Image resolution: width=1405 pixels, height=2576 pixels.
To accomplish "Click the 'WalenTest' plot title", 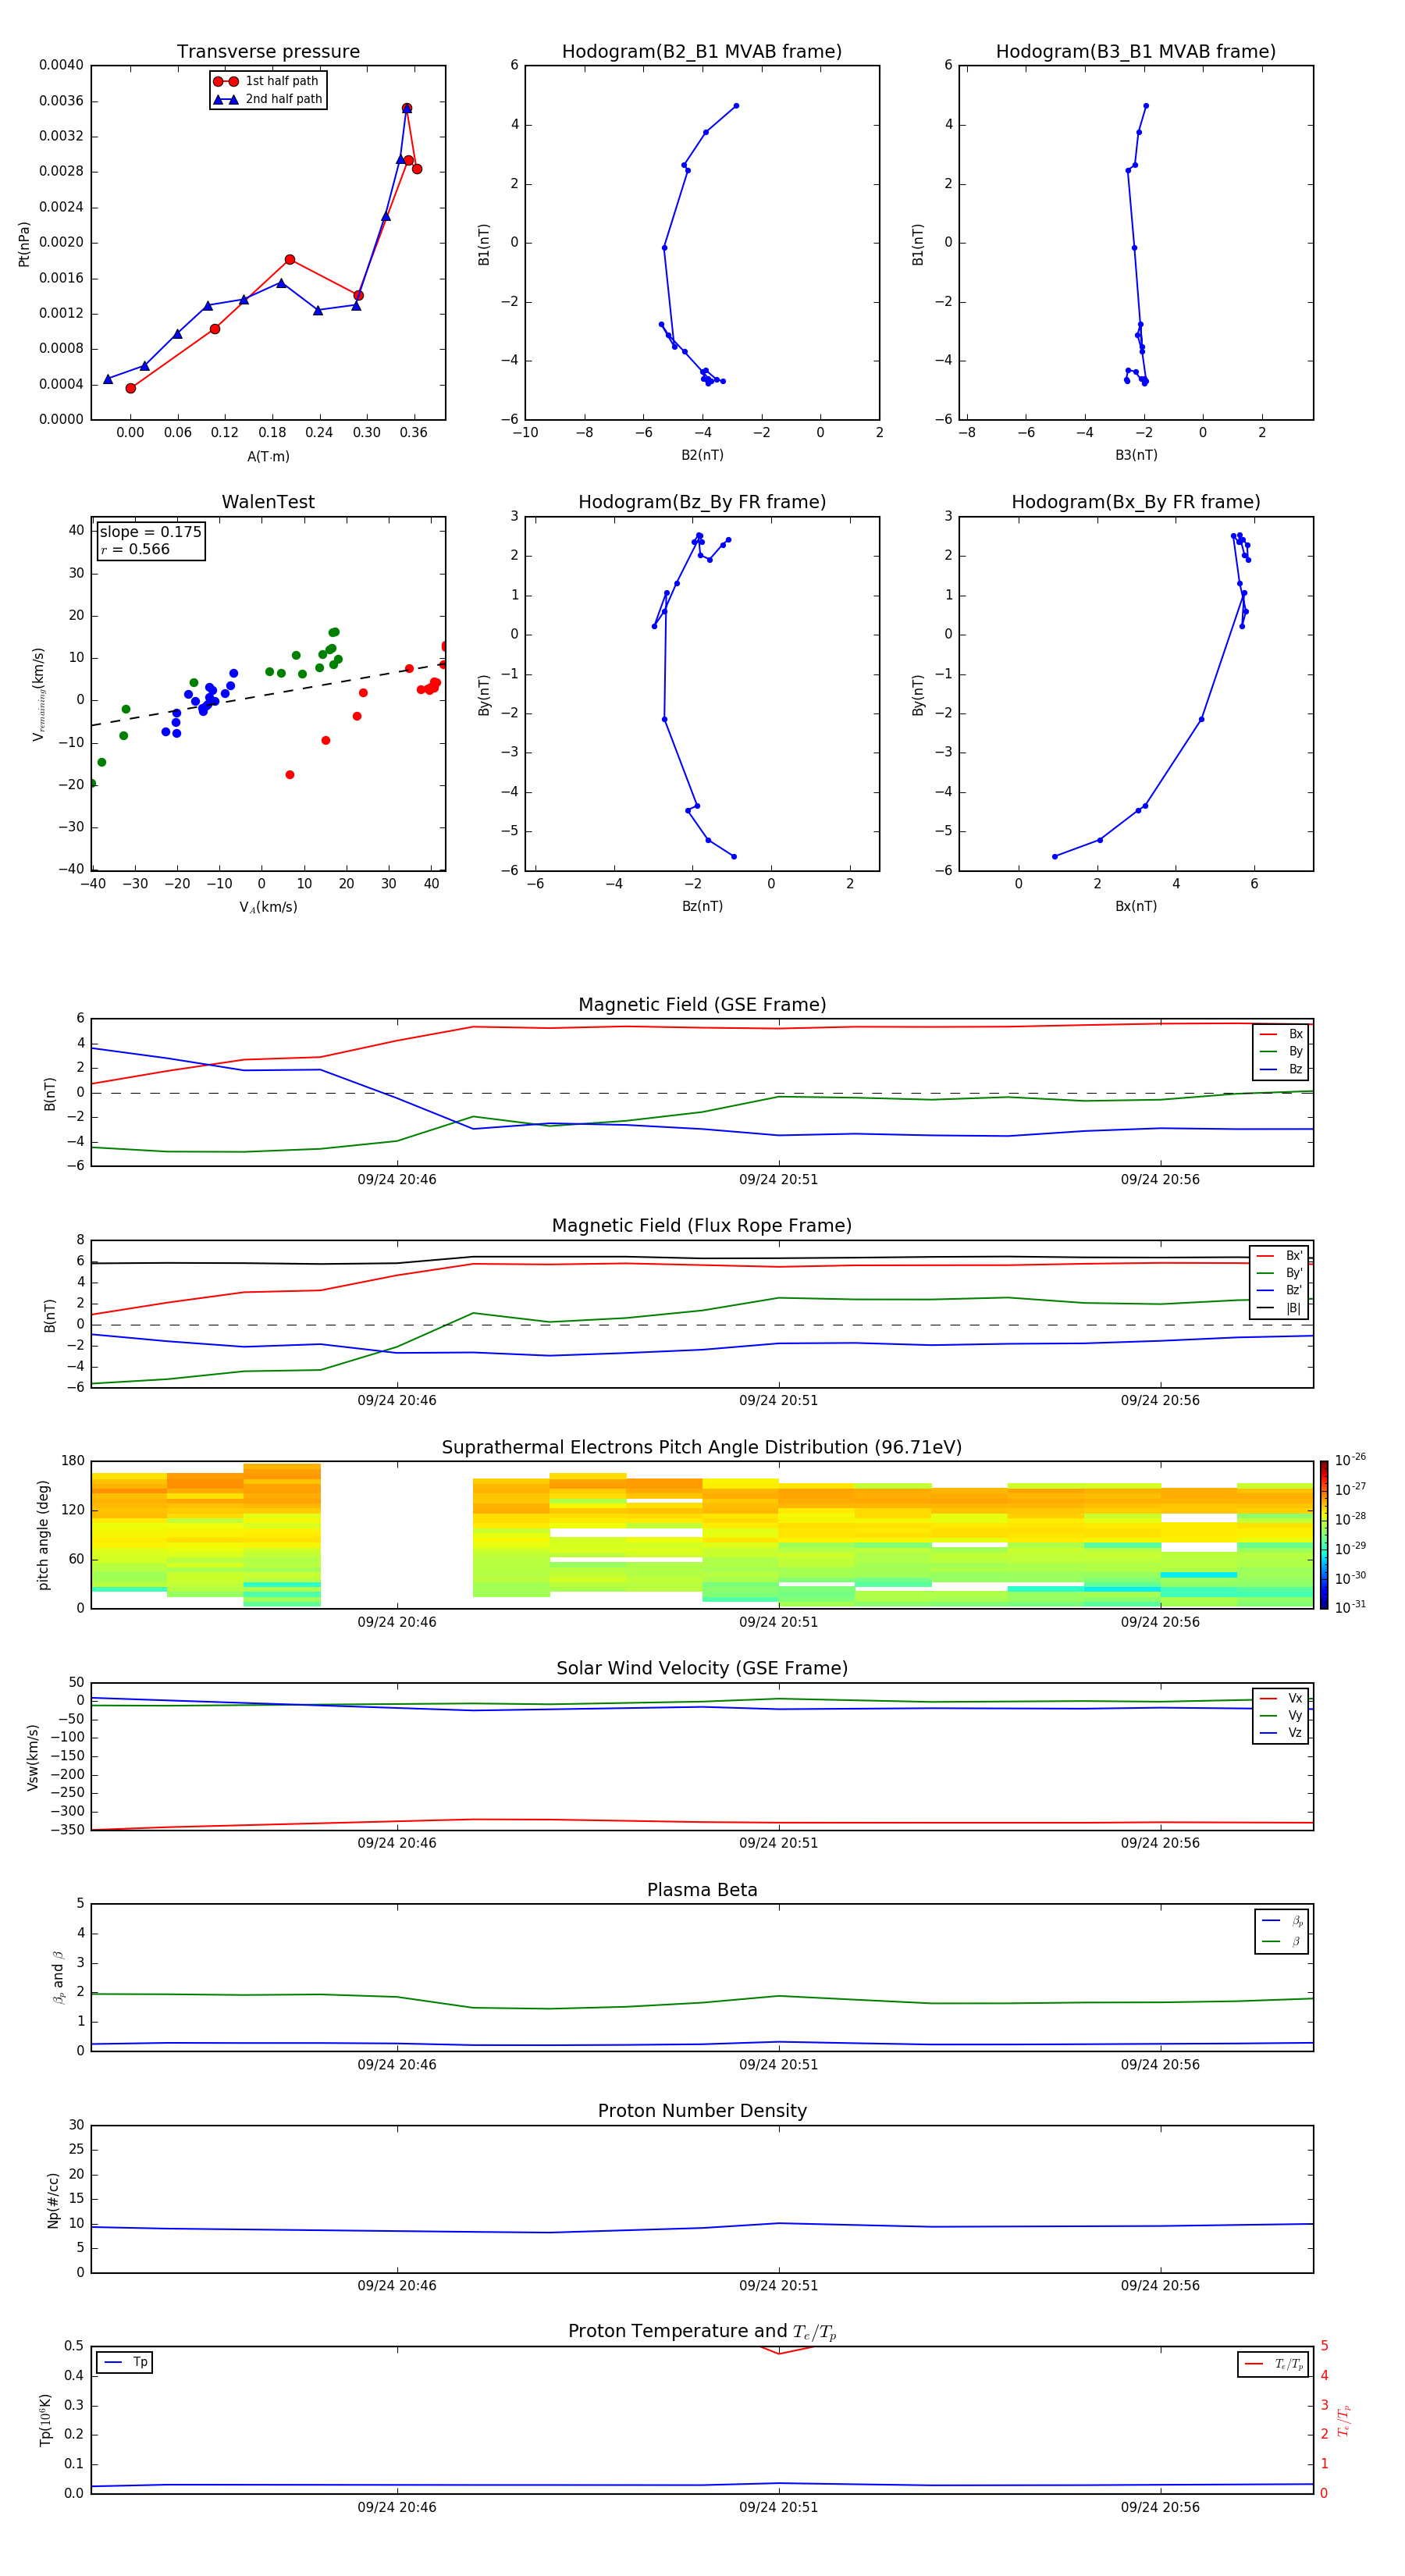I will pos(268,502).
